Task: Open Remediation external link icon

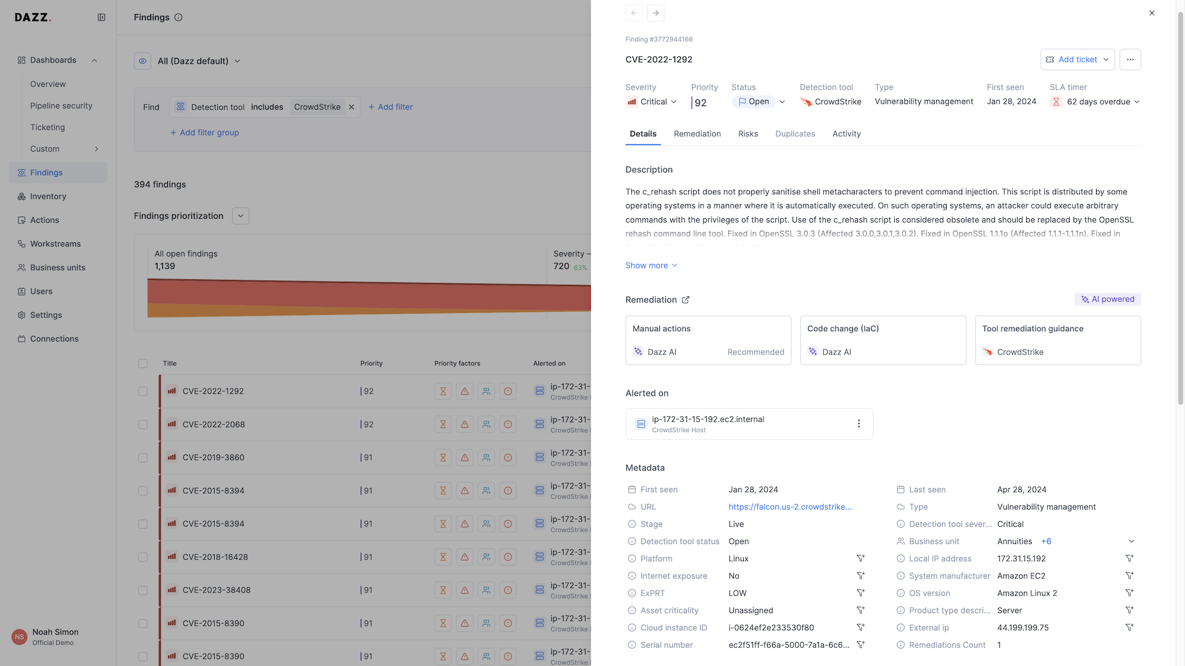Action: (686, 300)
